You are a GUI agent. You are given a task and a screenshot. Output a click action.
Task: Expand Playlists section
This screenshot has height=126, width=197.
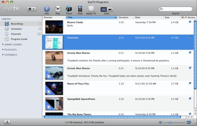click(x=3, y=49)
